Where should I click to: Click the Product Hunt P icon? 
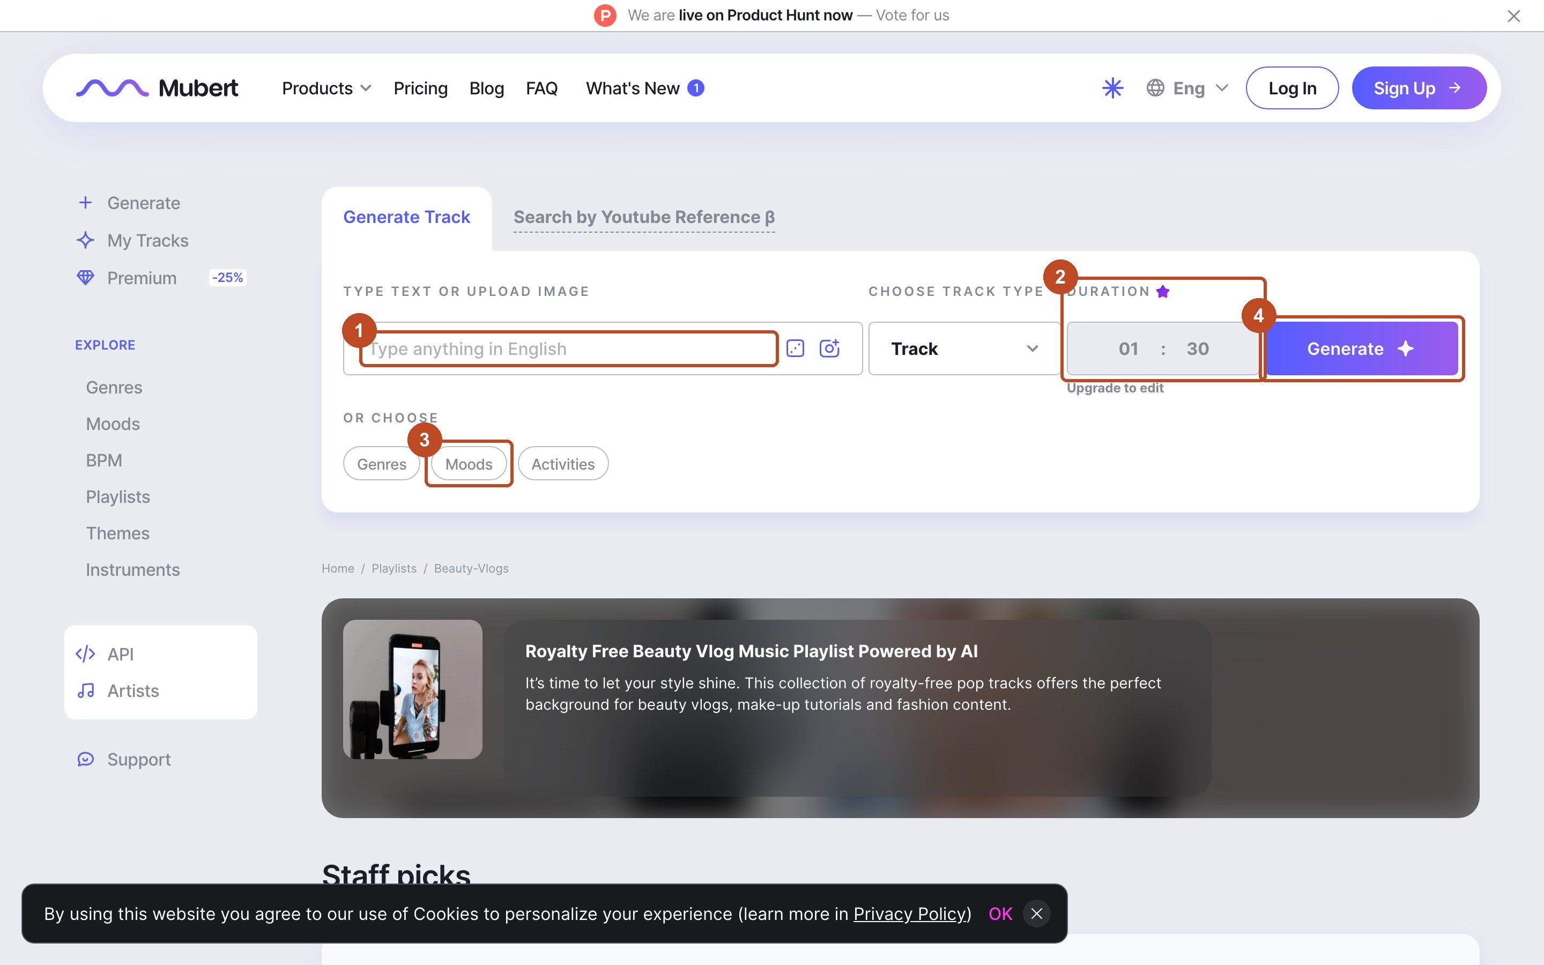click(x=605, y=16)
